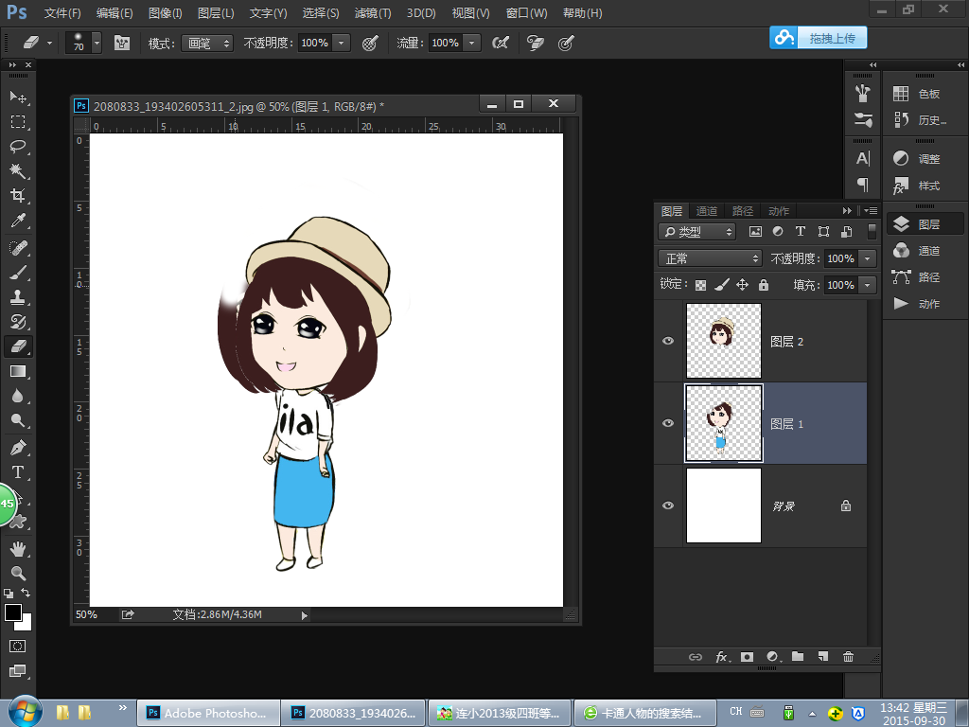Hide layer 图层 1 with its eye icon
Screen dimensions: 969x727
pos(668,423)
